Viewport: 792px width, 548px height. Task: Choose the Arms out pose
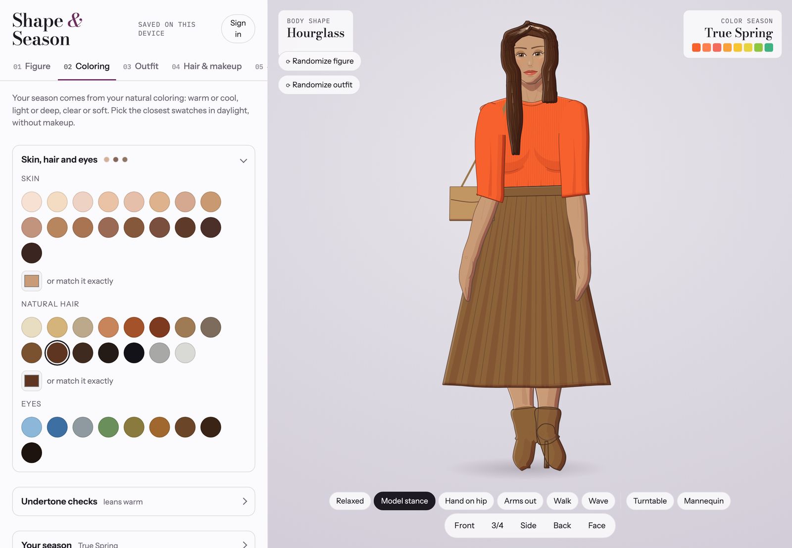tap(520, 501)
